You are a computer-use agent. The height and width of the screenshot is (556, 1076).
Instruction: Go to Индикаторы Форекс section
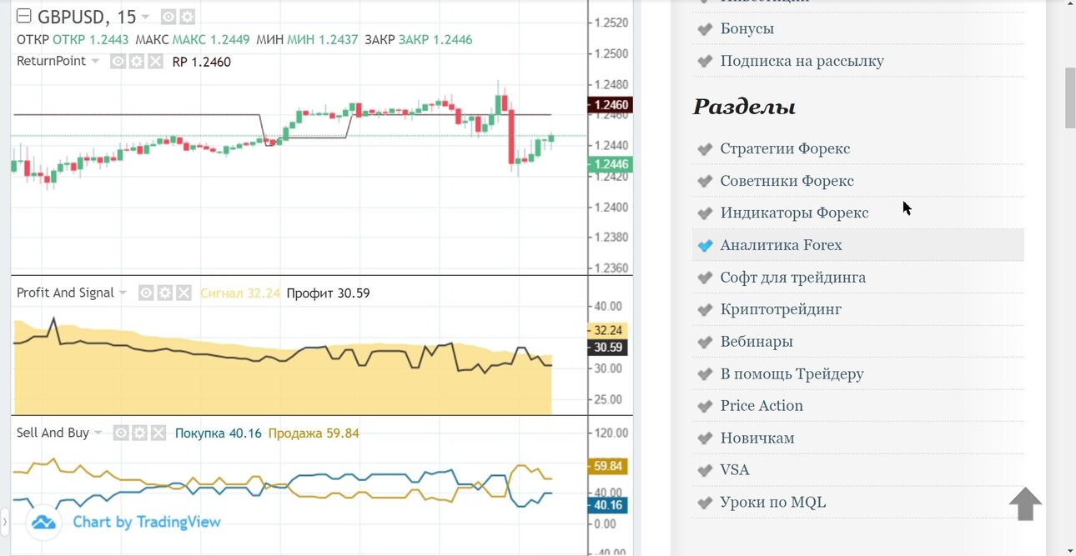pos(795,213)
